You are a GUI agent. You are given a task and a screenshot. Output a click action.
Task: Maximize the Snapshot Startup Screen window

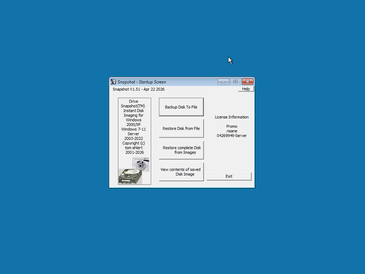235,82
